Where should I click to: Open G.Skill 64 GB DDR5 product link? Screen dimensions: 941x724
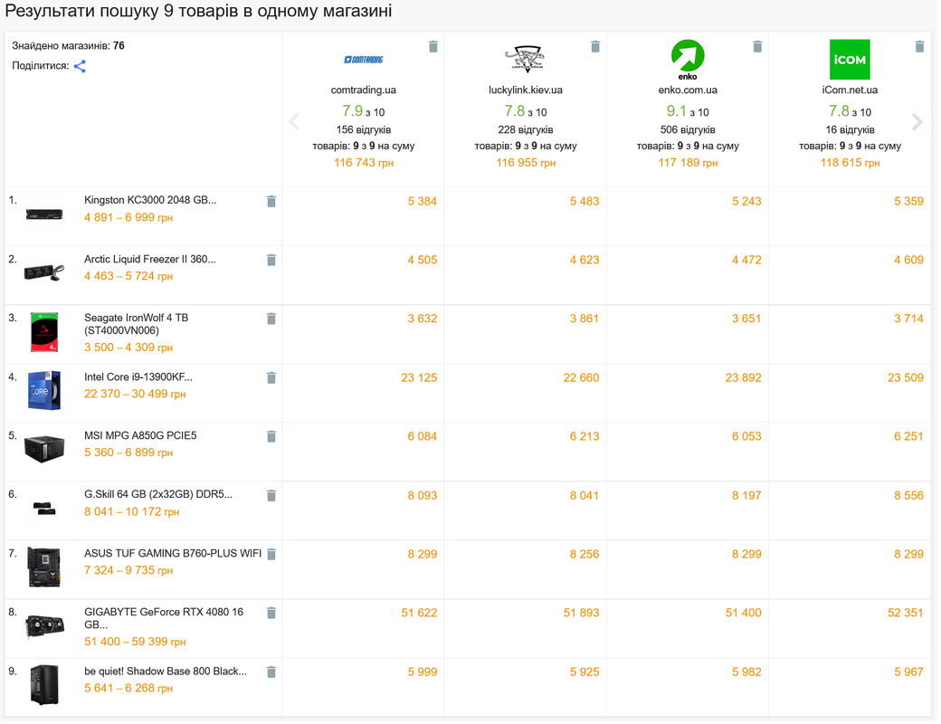coord(158,494)
